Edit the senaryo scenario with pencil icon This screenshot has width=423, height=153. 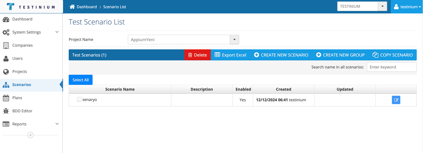pos(396,100)
